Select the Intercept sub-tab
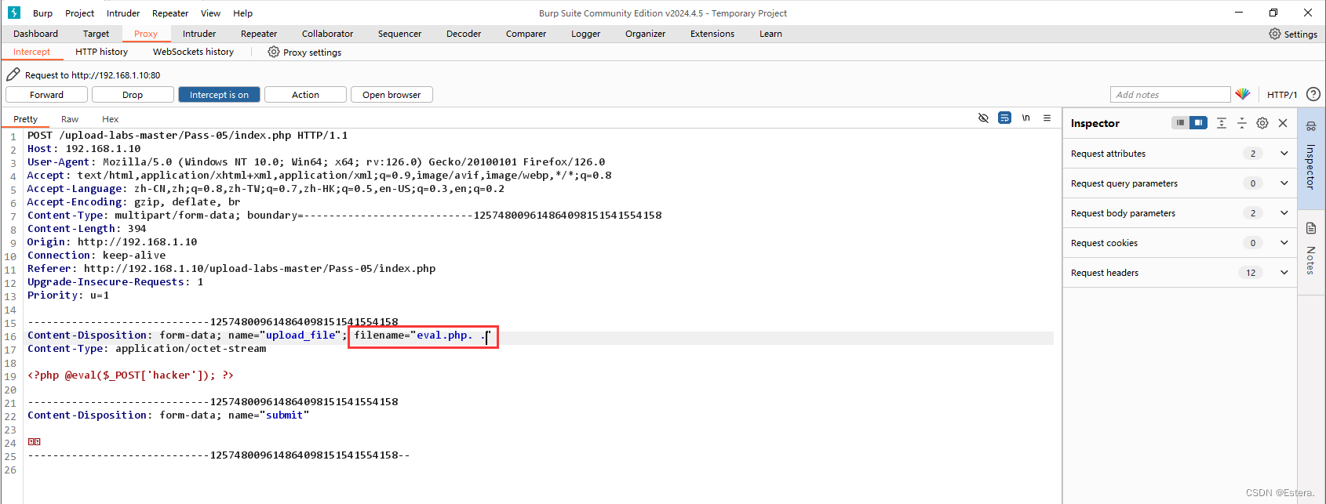1326x504 pixels. click(31, 52)
